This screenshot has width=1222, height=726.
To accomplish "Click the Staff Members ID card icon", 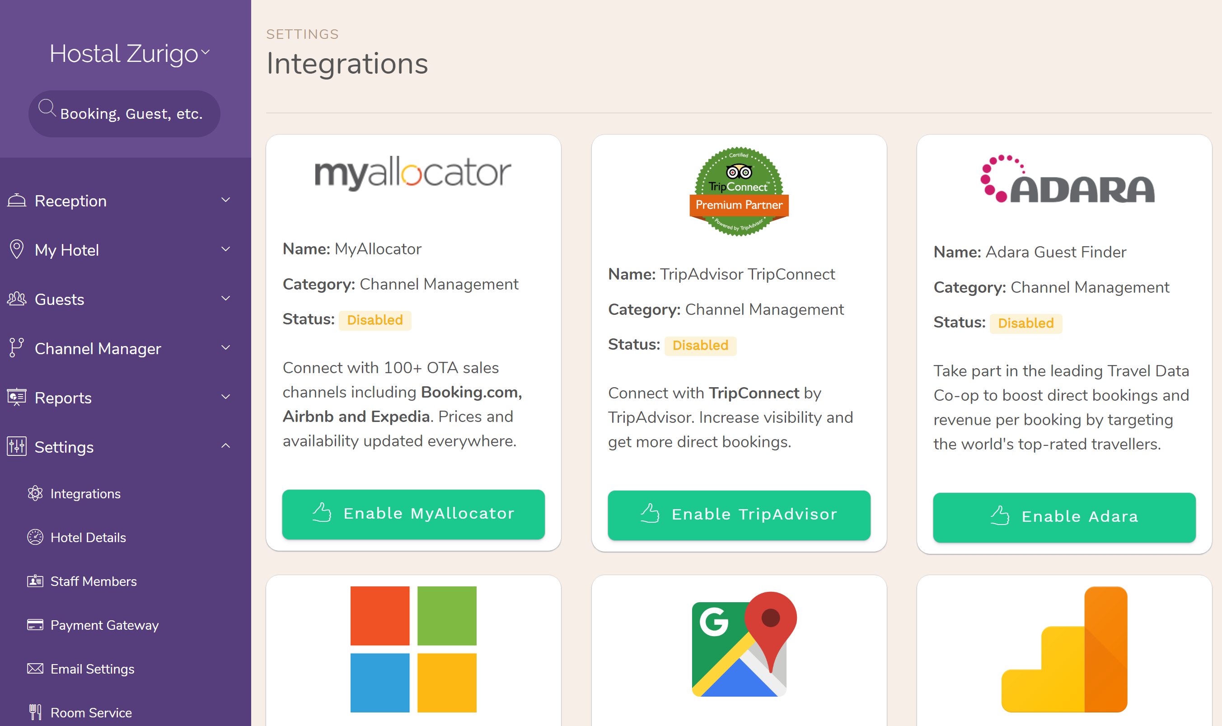I will 35,581.
